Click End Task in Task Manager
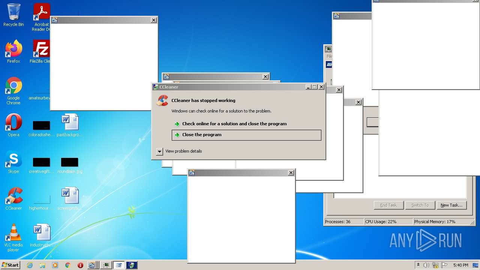This screenshot has width=480, height=270. [388, 205]
